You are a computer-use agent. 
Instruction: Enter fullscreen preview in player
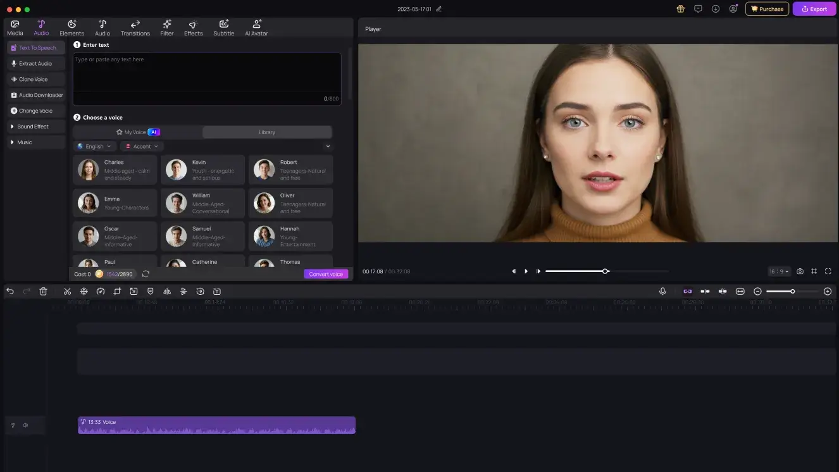pos(828,271)
